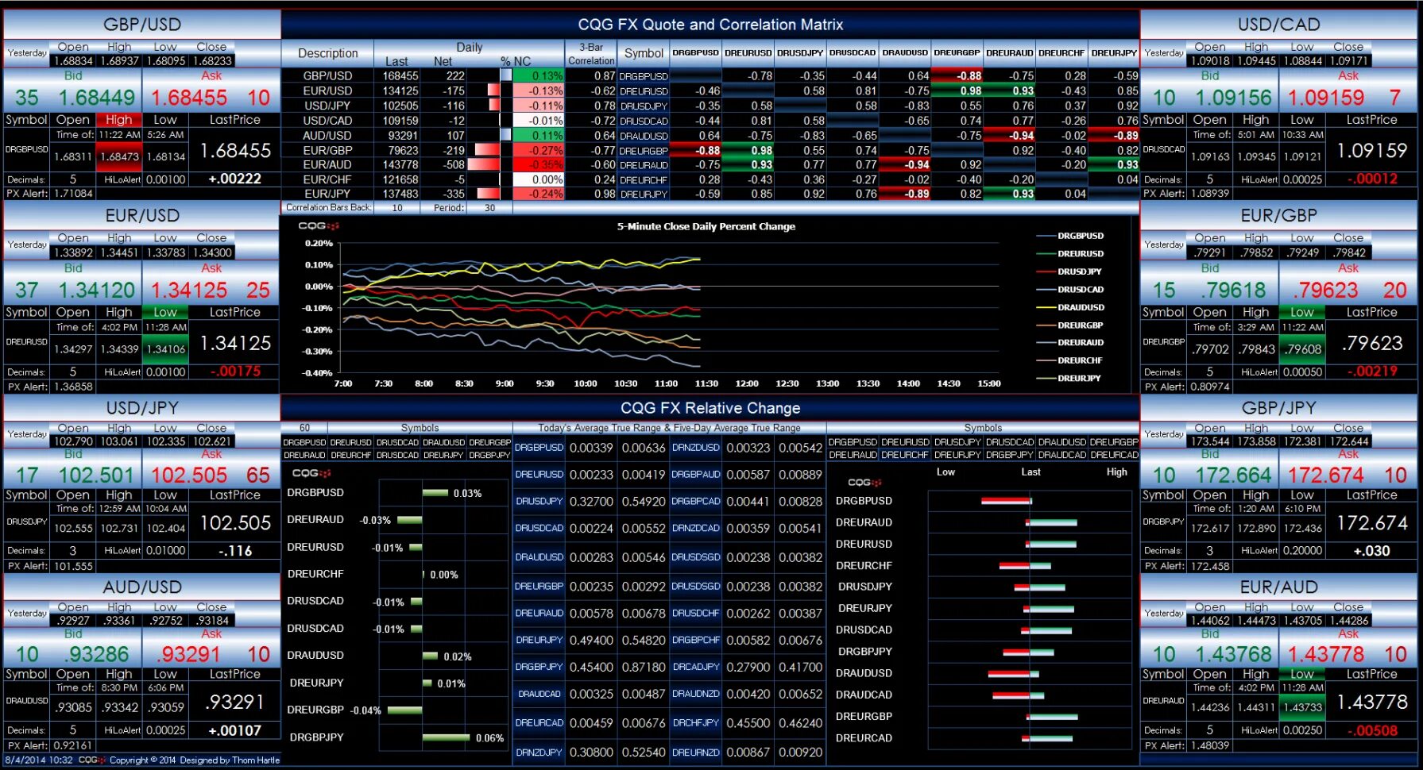Click the CQG logo in the 5-minute chart
This screenshot has height=770, width=1423.
click(x=319, y=226)
